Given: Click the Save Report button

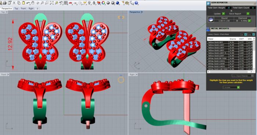Looking at the screenshot, I should coord(239,14).
